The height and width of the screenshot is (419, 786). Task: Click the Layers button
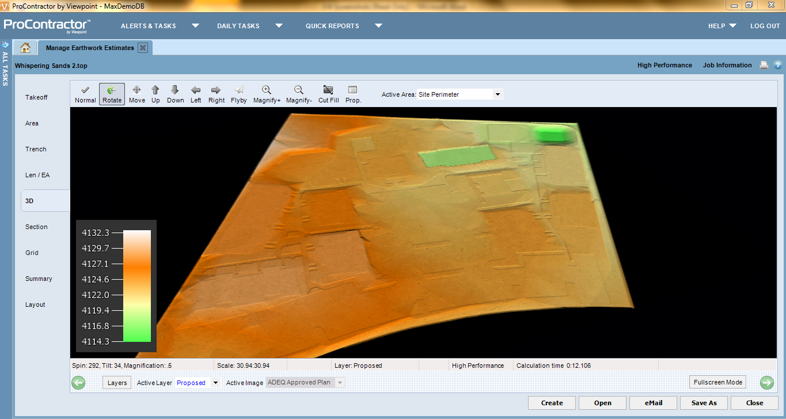click(x=117, y=383)
